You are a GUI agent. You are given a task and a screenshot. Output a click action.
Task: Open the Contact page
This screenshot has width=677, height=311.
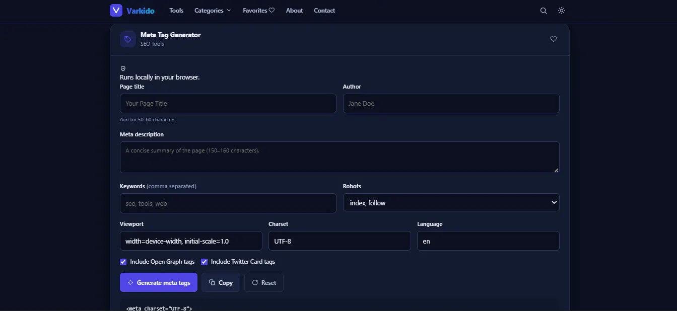coord(324,11)
